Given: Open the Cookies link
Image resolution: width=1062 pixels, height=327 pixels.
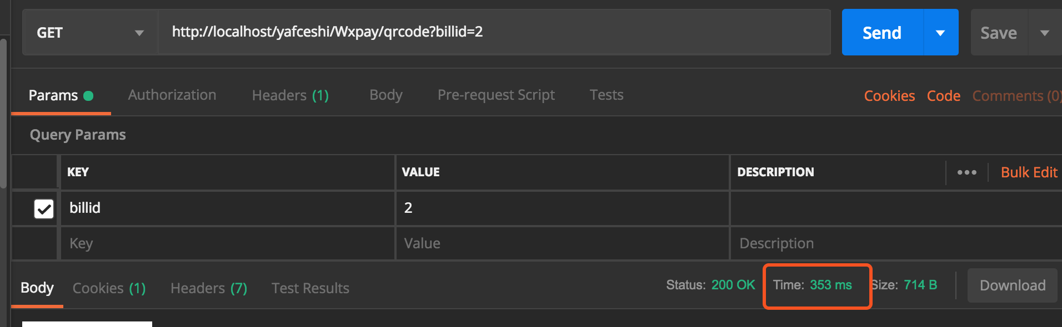Looking at the screenshot, I should click(x=889, y=96).
